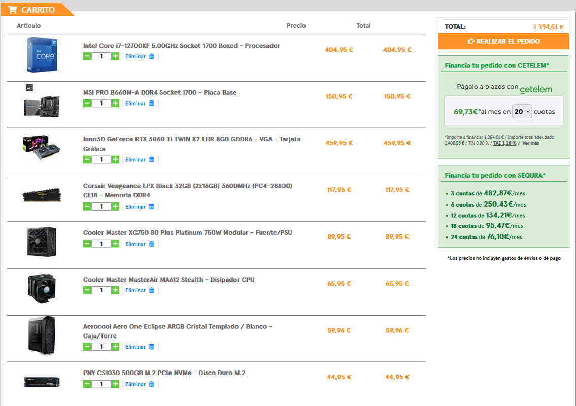Open PNY CS1030 500GB M.2 product title
Viewport: 576px width, 406px height.
pos(164,373)
